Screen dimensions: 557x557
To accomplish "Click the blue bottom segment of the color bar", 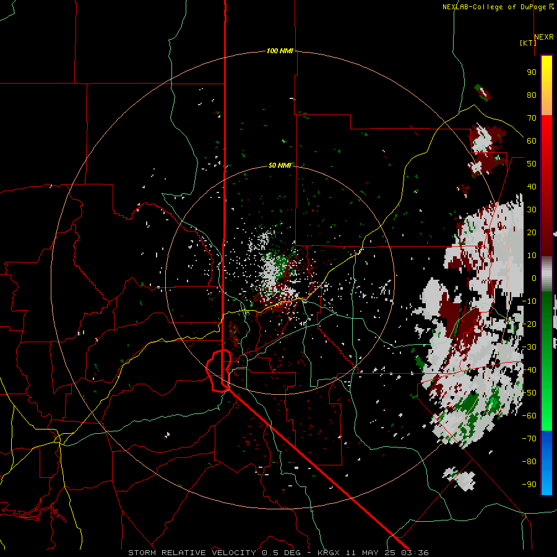I will (x=546, y=462).
